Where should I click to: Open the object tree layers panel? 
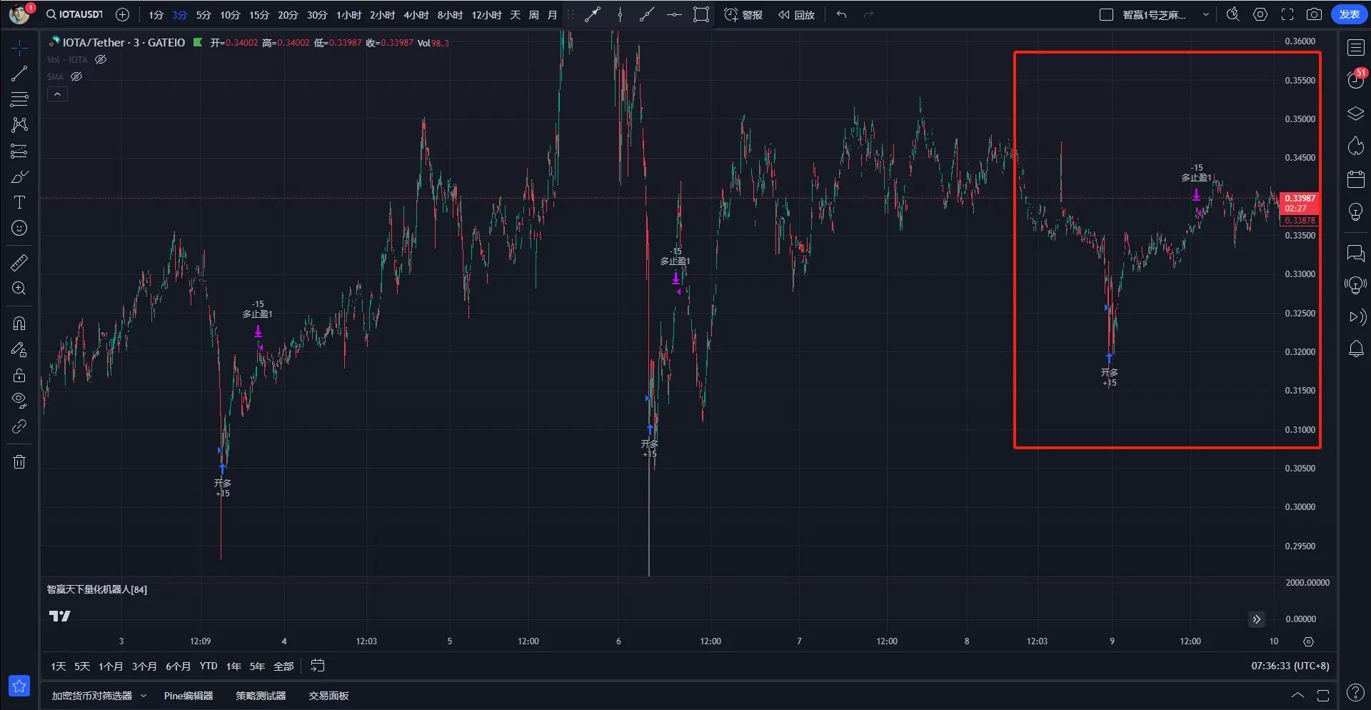pyautogui.click(x=1355, y=114)
